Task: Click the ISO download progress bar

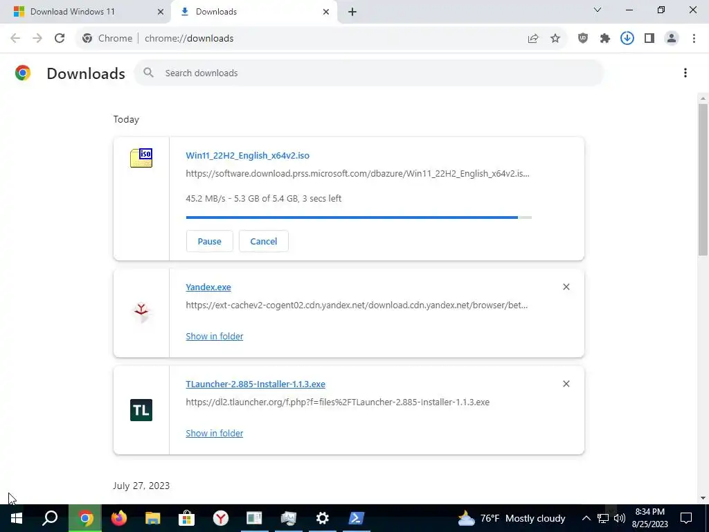Action: point(359,218)
